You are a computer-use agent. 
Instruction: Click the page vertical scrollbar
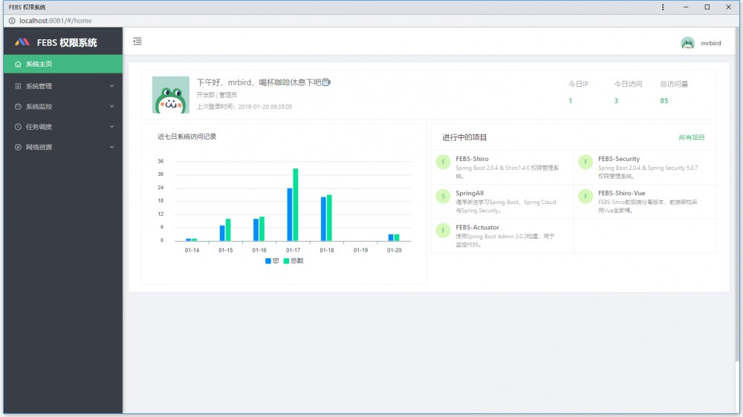tap(737, 194)
